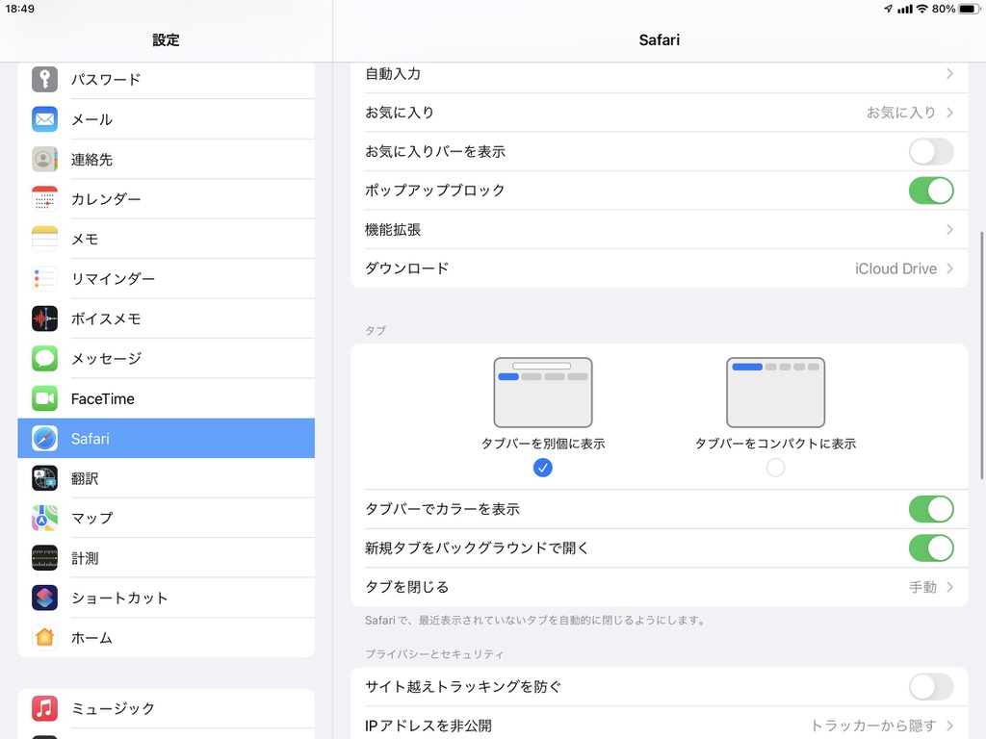
Task: Open the 機能拡張 settings page
Action: (x=660, y=229)
